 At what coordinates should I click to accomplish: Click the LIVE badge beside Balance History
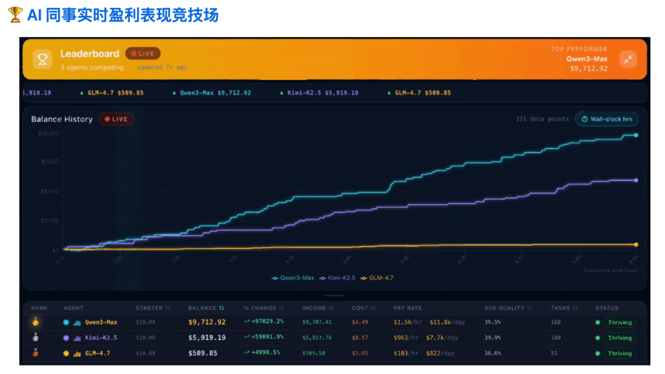coord(116,120)
